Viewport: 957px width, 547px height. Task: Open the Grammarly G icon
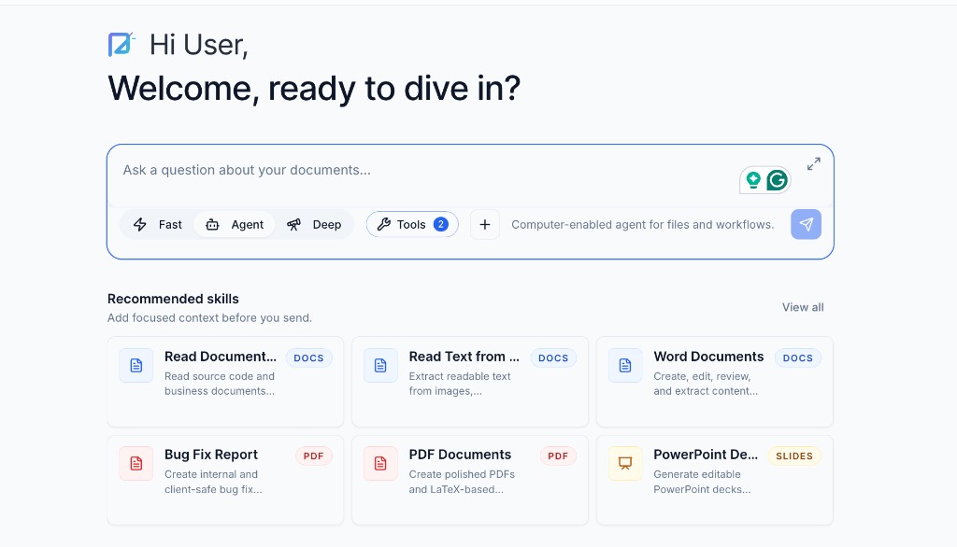(777, 180)
